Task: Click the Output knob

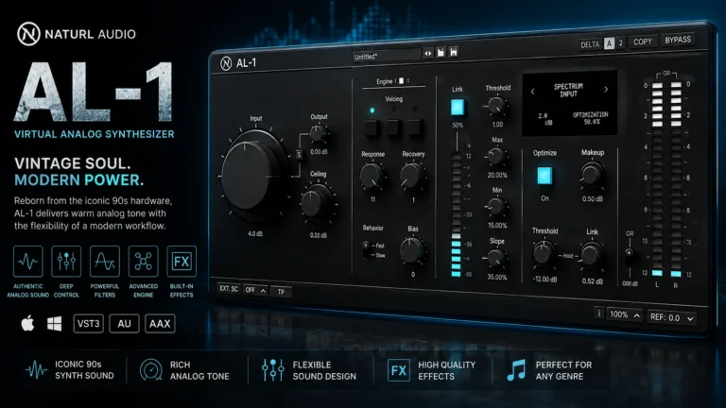Action: pyautogui.click(x=318, y=134)
